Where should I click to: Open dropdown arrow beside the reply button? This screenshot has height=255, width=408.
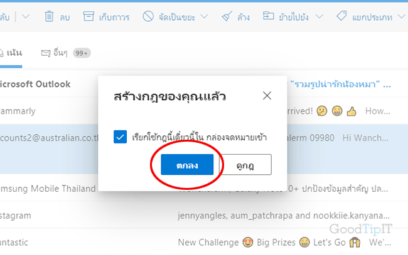pyautogui.click(x=26, y=17)
